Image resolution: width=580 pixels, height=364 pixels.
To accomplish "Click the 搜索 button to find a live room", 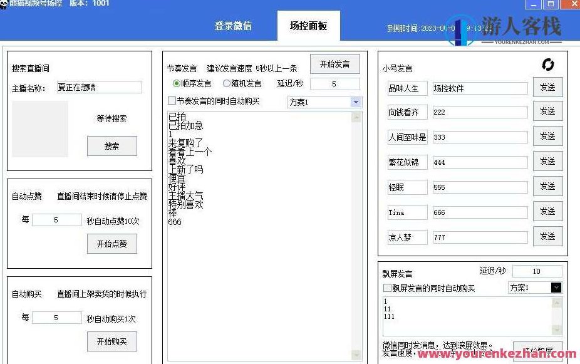I will (x=111, y=146).
